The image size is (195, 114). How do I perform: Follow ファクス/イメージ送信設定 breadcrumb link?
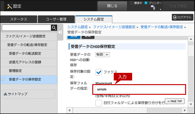click(114, 27)
